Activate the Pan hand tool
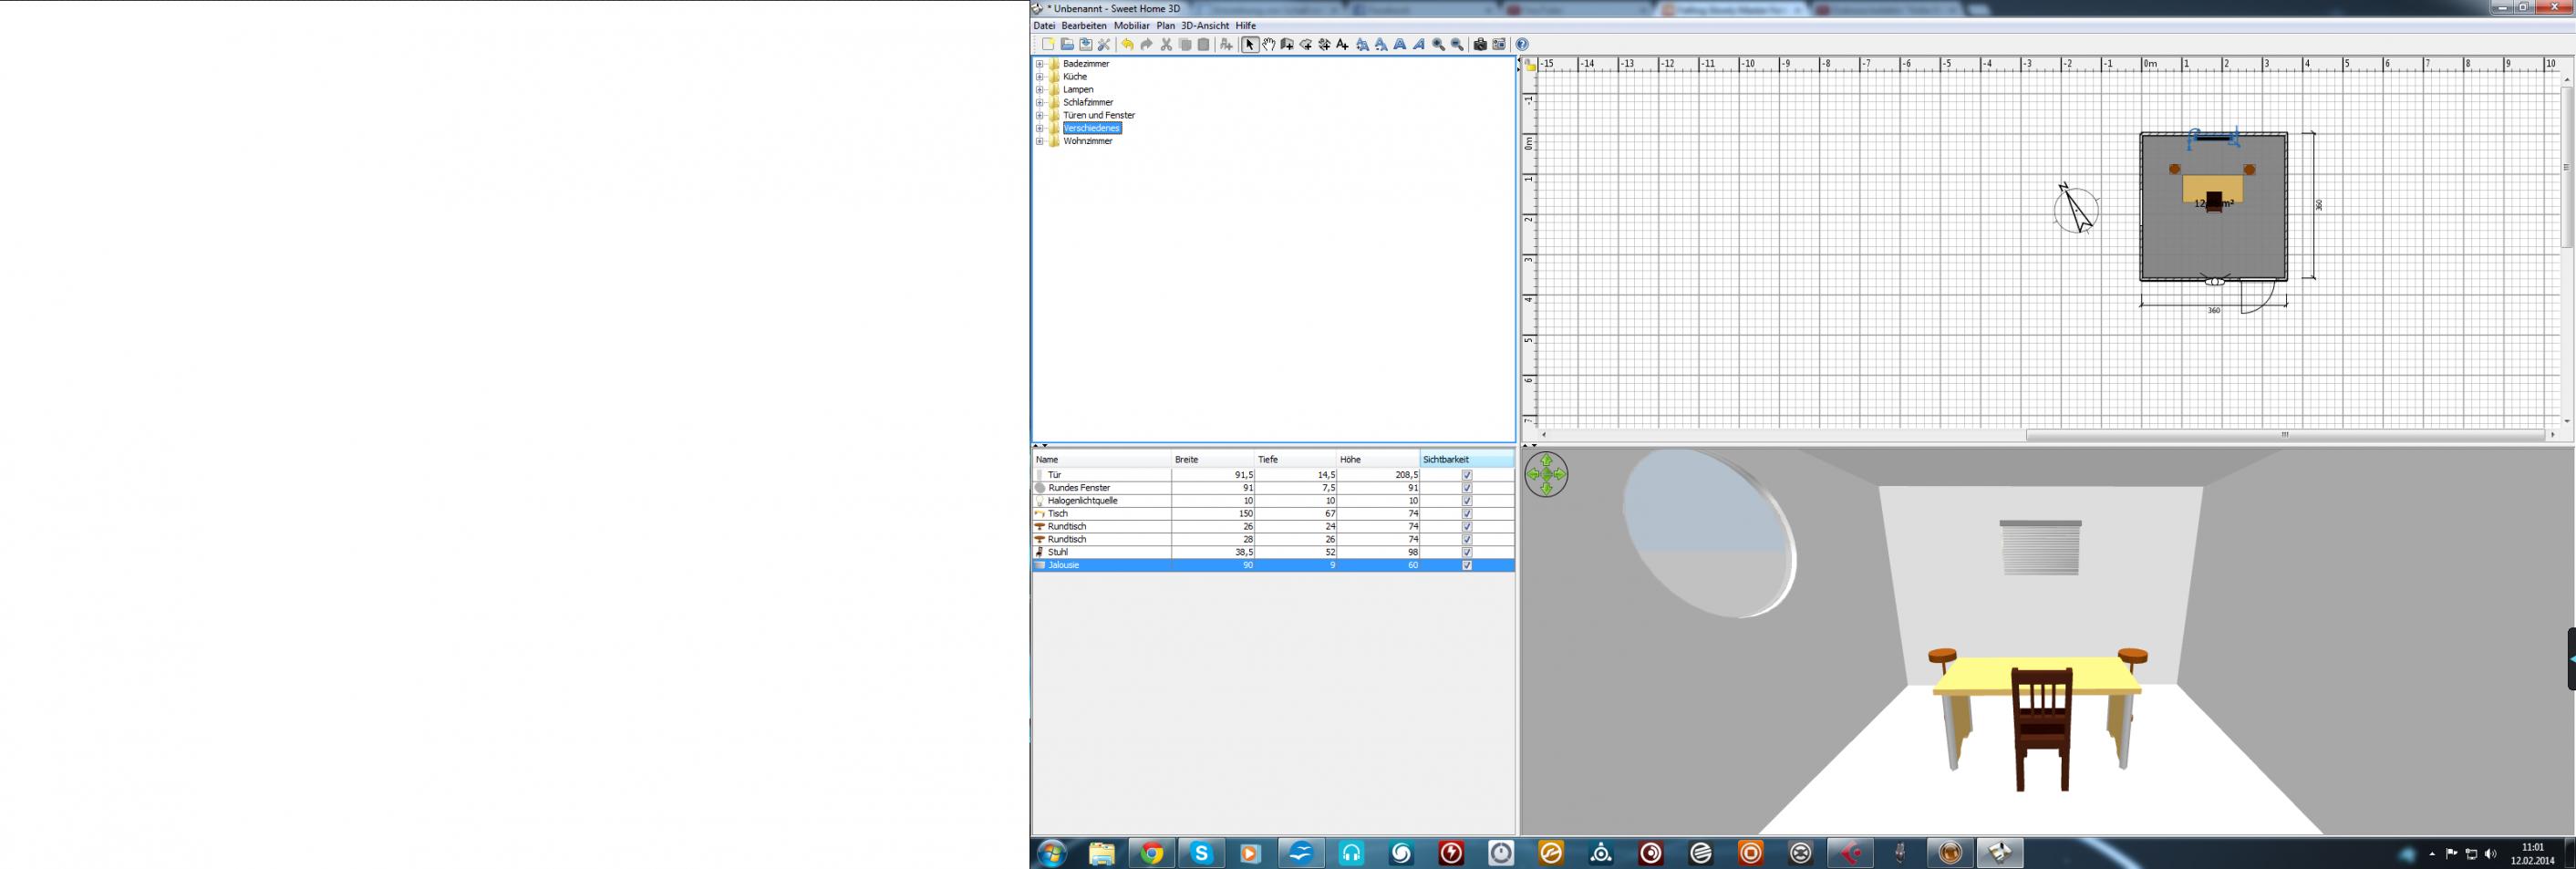 tap(1268, 45)
